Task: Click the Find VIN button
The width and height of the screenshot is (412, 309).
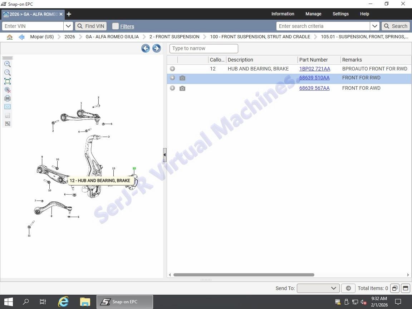Action: [91, 26]
